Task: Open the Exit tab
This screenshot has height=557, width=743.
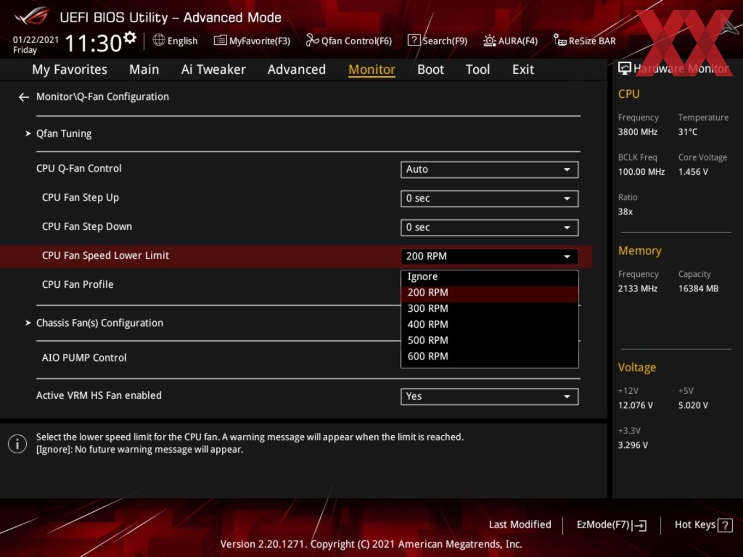Action: click(523, 69)
